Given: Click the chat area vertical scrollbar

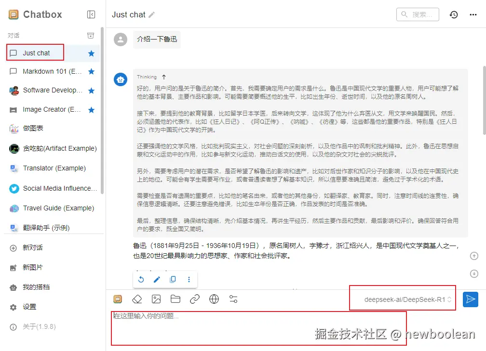Looking at the screenshot, I should click(484, 100).
